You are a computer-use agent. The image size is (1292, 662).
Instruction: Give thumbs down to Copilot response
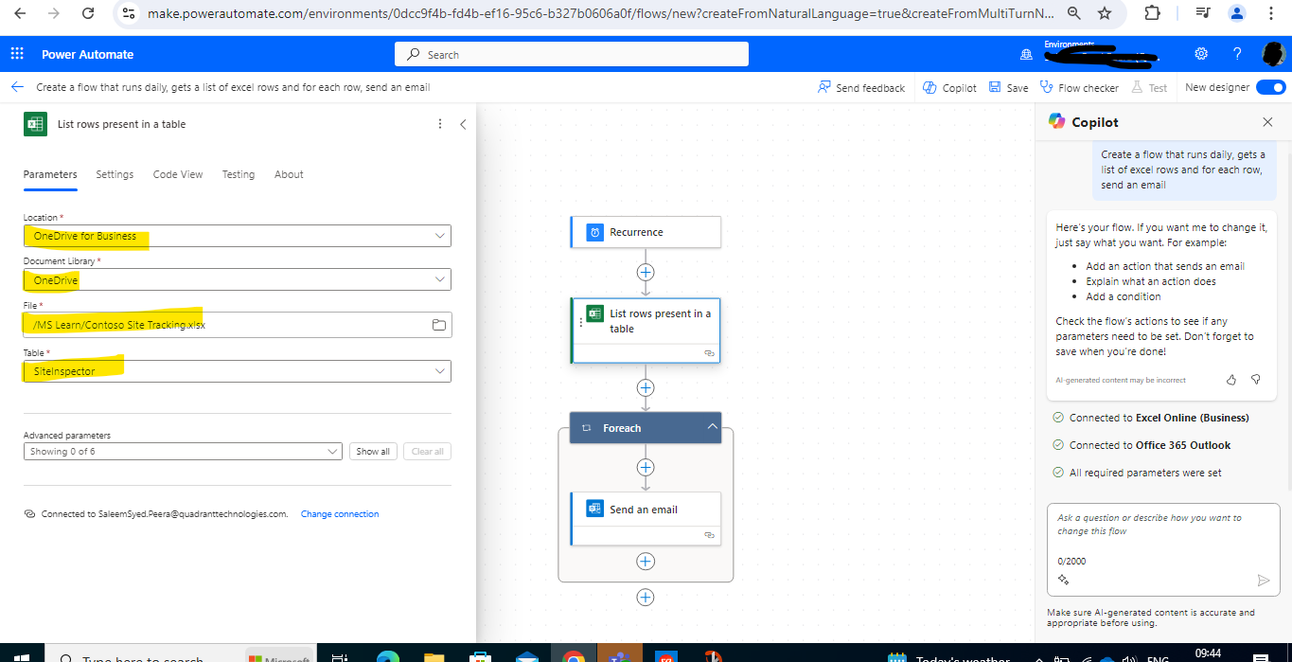click(x=1256, y=380)
